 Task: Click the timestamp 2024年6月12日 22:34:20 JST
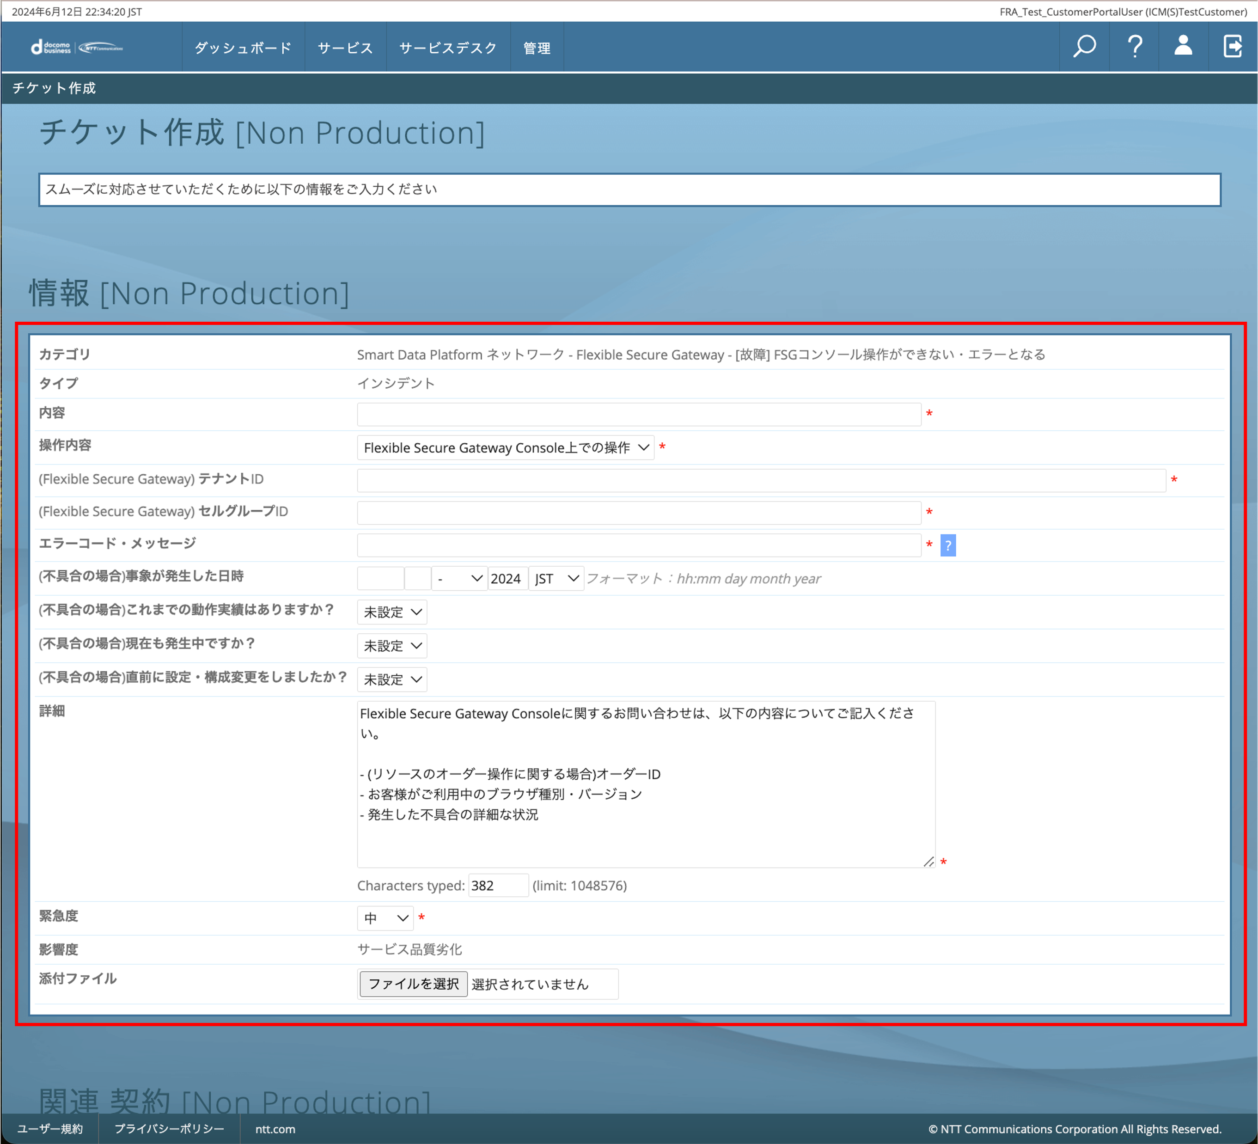click(x=77, y=12)
